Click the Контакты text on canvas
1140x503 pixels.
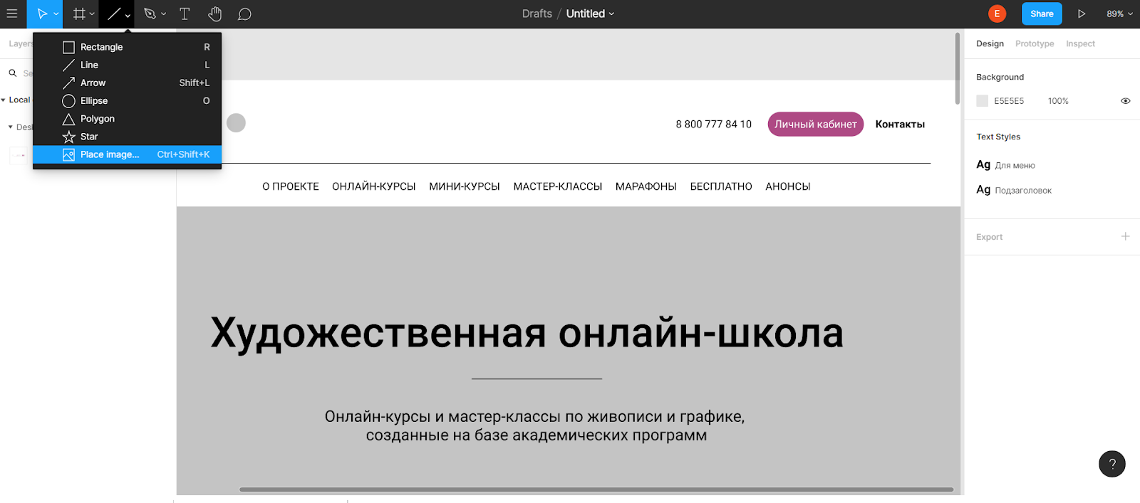click(900, 124)
